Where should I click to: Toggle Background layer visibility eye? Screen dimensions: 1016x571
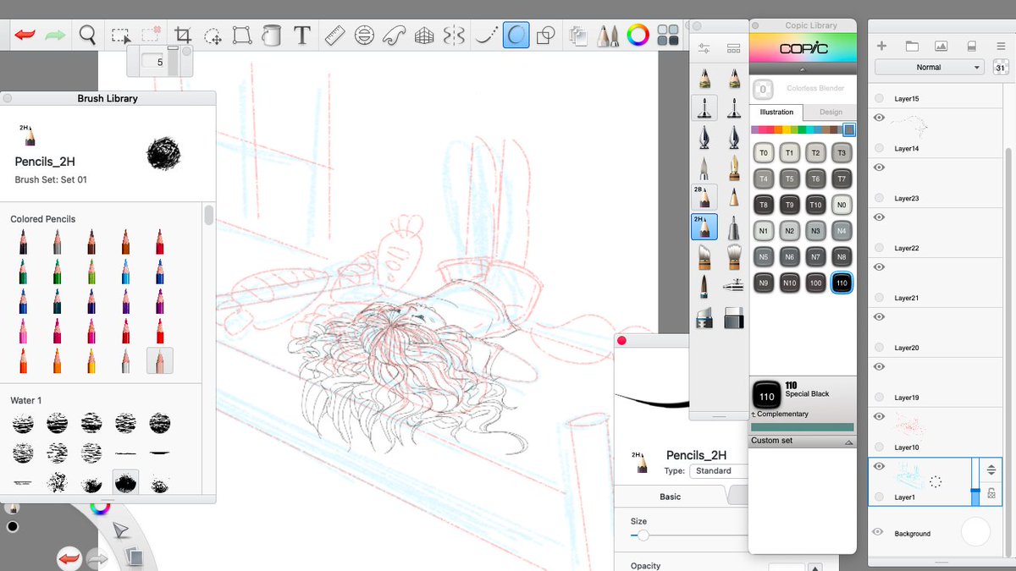pyautogui.click(x=878, y=532)
